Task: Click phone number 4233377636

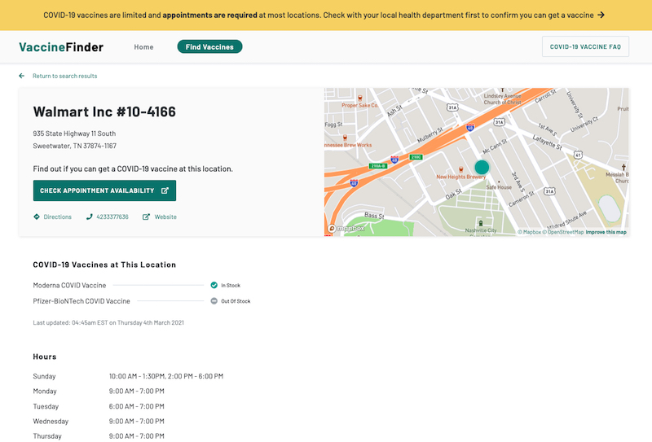Action: tap(112, 217)
